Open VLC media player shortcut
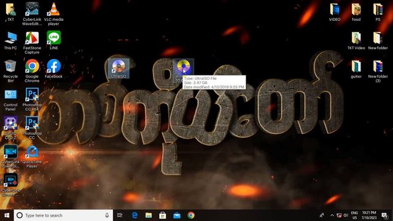 (53, 14)
